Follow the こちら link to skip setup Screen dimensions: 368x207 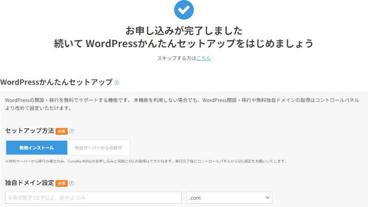[204, 58]
